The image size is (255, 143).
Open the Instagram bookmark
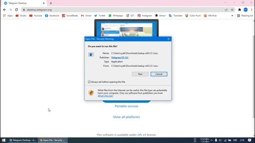(145, 15)
